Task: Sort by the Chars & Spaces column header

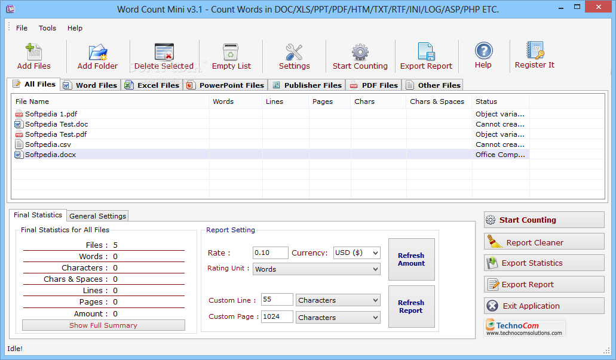Action: 439,101
